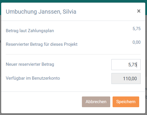Focus the Neuer reservierter Betrag input field

coord(126,65)
